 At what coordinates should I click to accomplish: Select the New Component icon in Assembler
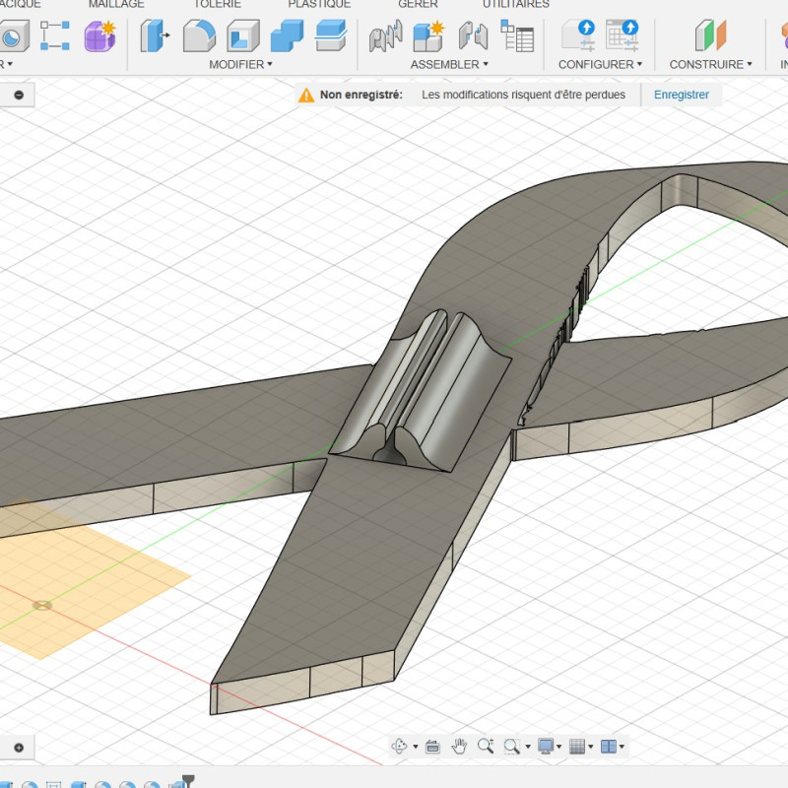428,36
